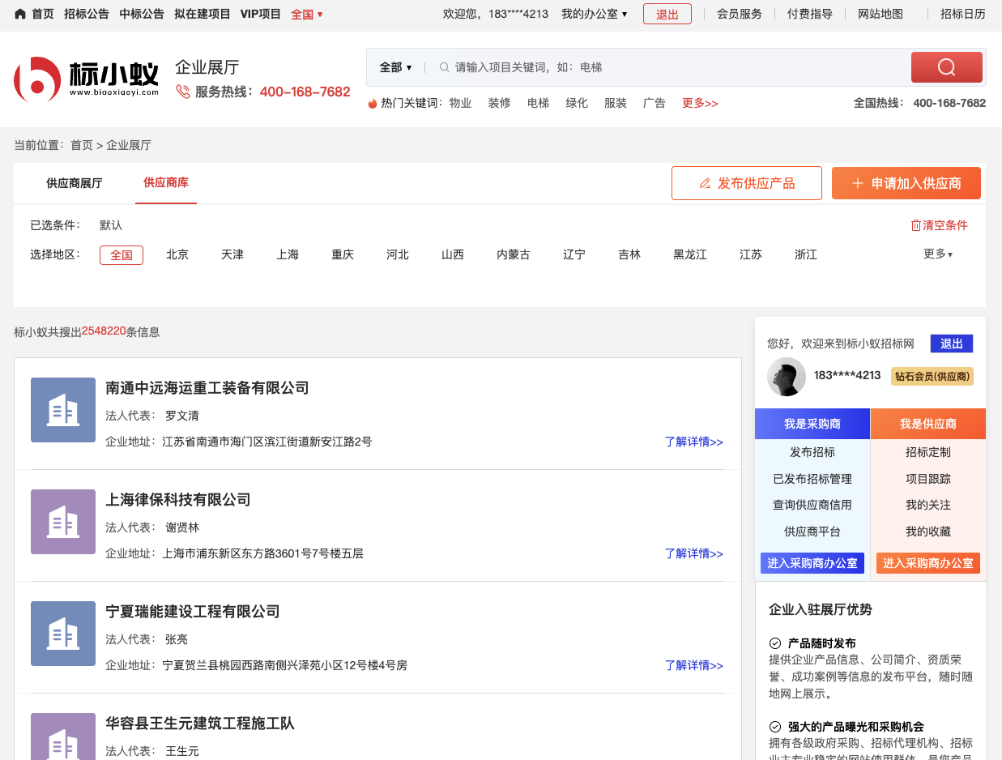The width and height of the screenshot is (1002, 760).
Task: Click the 标小蚁 site logo
Action: click(x=86, y=79)
